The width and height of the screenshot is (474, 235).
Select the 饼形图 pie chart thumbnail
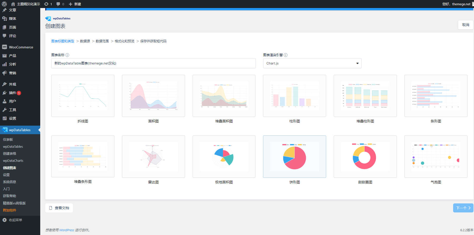coord(294,156)
